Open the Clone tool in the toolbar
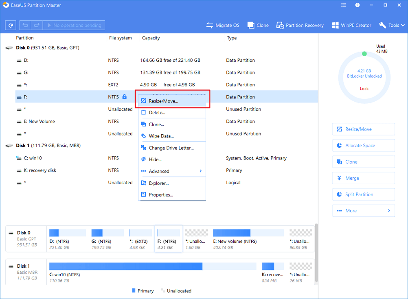The width and height of the screenshot is (408, 299). pos(258,25)
